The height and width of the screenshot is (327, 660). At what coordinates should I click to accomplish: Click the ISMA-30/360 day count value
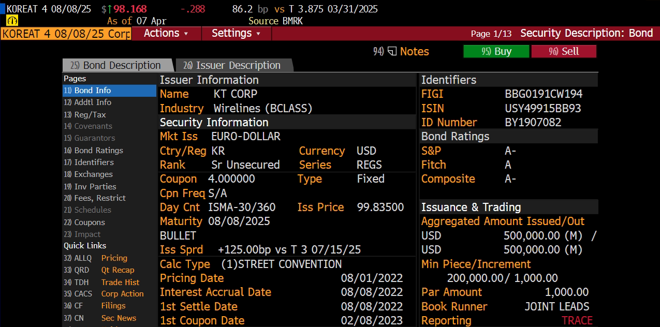coord(242,207)
